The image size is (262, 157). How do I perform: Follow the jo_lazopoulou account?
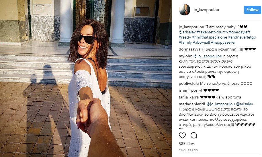coord(252,10)
